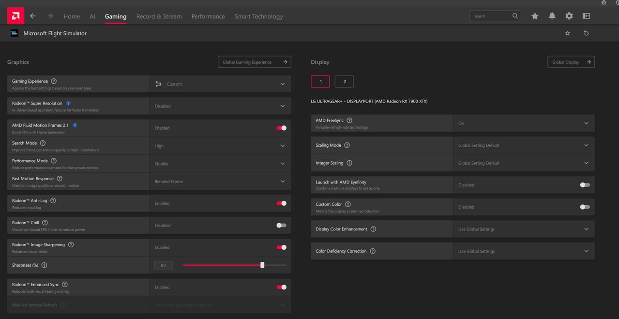Disable Radeon Enhanced Sync toggle
The width and height of the screenshot is (619, 319).
click(x=281, y=287)
